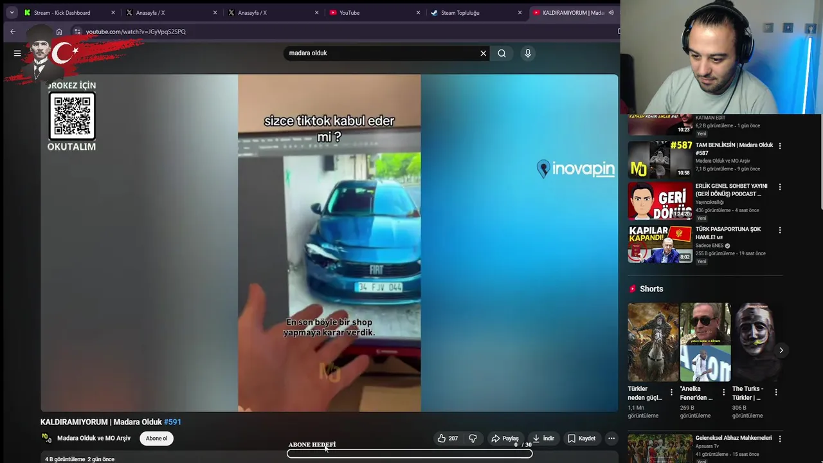Click the Geleneksel Abhaz Mahkemeleri title
This screenshot has width=823, height=463.
pos(734,439)
